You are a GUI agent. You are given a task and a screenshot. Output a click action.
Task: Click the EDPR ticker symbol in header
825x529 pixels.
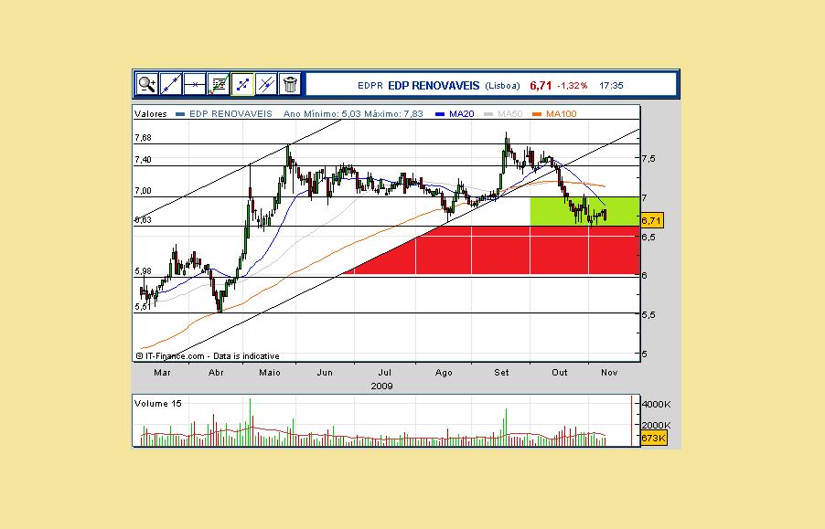(370, 86)
